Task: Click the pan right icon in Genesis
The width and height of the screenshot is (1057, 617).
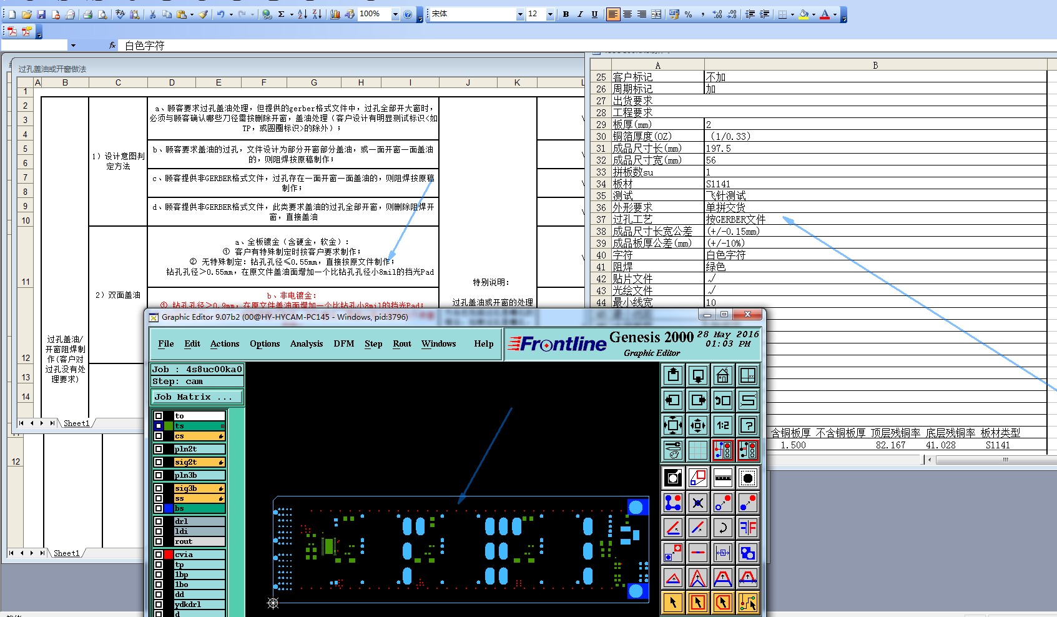Action: point(698,400)
